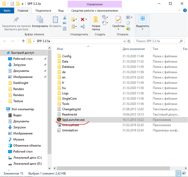Click the Copy icon in ribbon
The width and height of the screenshot is (188, 177).
pos(40,19)
